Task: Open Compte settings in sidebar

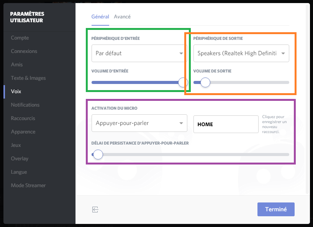Action: pyautogui.click(x=20, y=38)
